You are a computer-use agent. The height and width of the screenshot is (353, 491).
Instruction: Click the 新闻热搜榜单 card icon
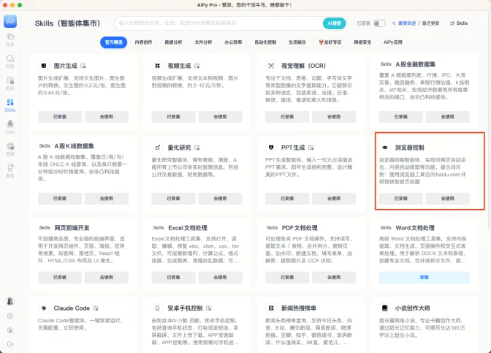tap(271, 308)
